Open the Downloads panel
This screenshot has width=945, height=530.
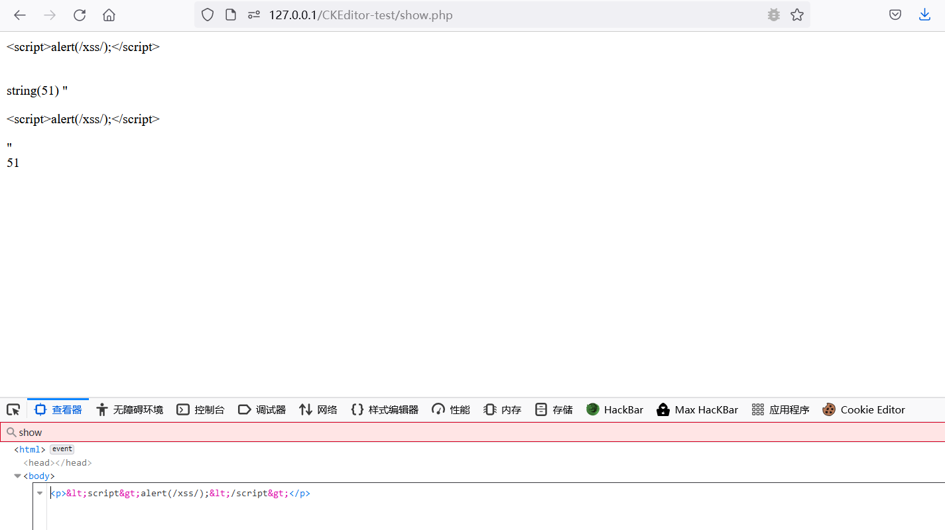[x=924, y=14]
